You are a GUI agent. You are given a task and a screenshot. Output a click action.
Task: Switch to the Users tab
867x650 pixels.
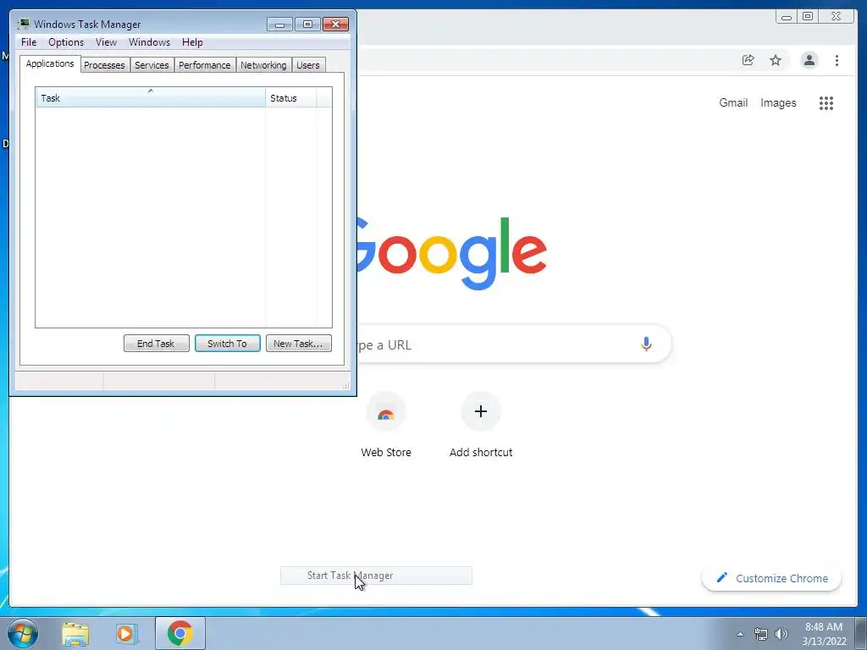[308, 65]
